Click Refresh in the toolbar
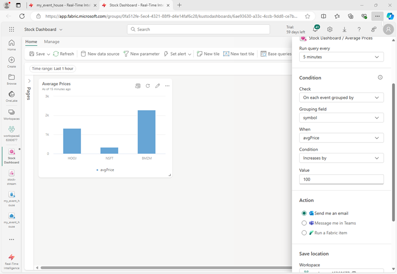397x274 pixels. click(x=64, y=54)
